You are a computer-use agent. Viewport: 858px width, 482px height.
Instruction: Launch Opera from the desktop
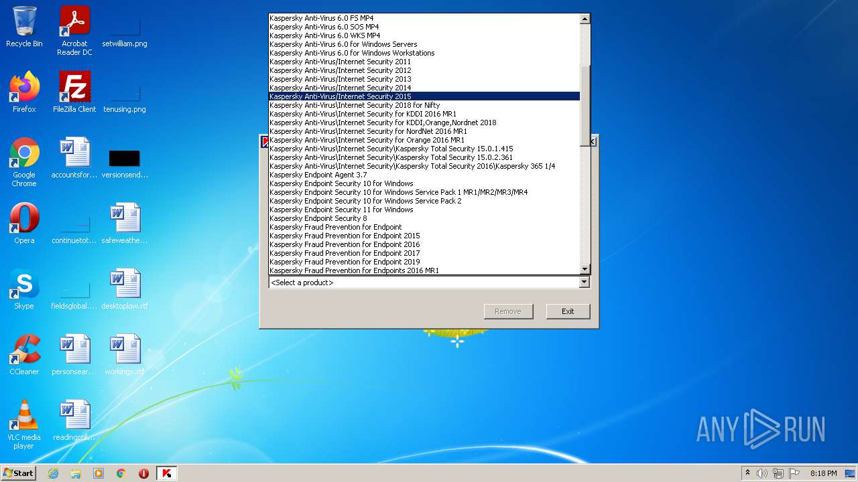point(24,224)
